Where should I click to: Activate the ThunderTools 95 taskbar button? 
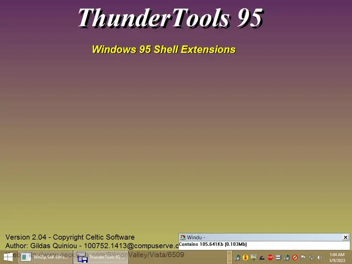click(x=101, y=257)
